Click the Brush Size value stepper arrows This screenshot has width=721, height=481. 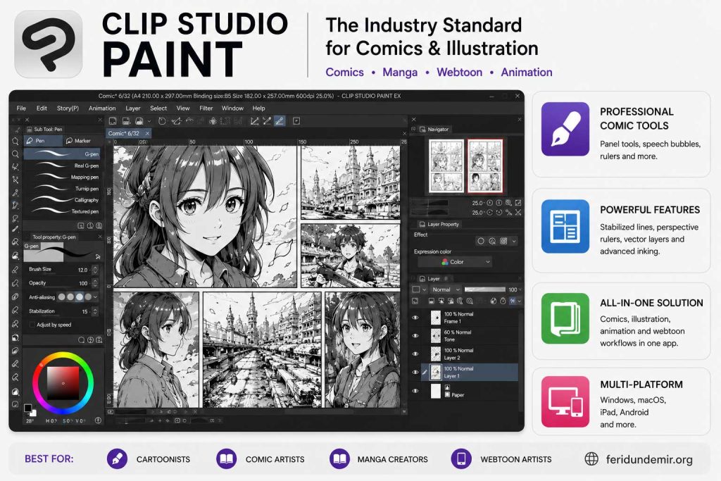pyautogui.click(x=95, y=270)
